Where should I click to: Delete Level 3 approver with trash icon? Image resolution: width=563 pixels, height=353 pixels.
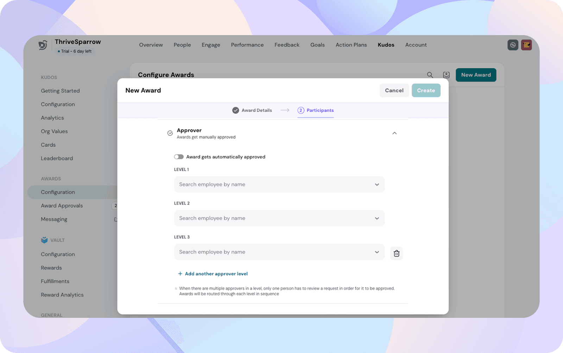click(x=397, y=253)
